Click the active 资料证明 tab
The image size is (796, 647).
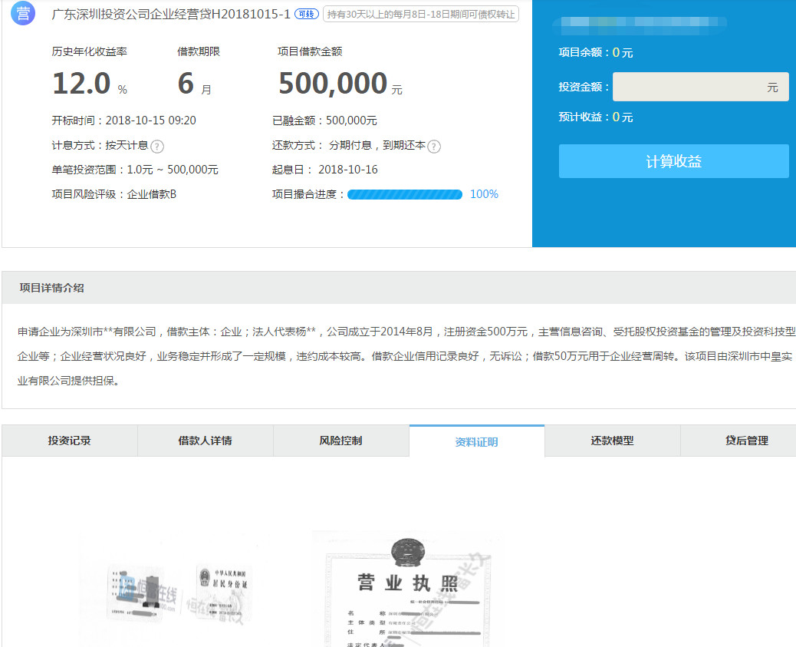click(x=477, y=441)
